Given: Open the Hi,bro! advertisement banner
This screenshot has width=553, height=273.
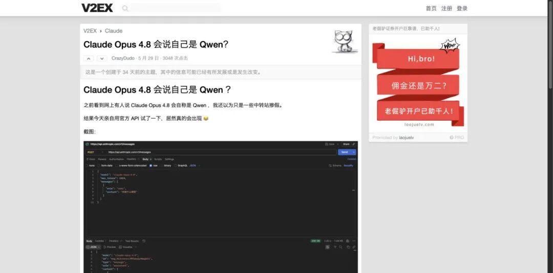Looking at the screenshot, I should pyautogui.click(x=418, y=83).
